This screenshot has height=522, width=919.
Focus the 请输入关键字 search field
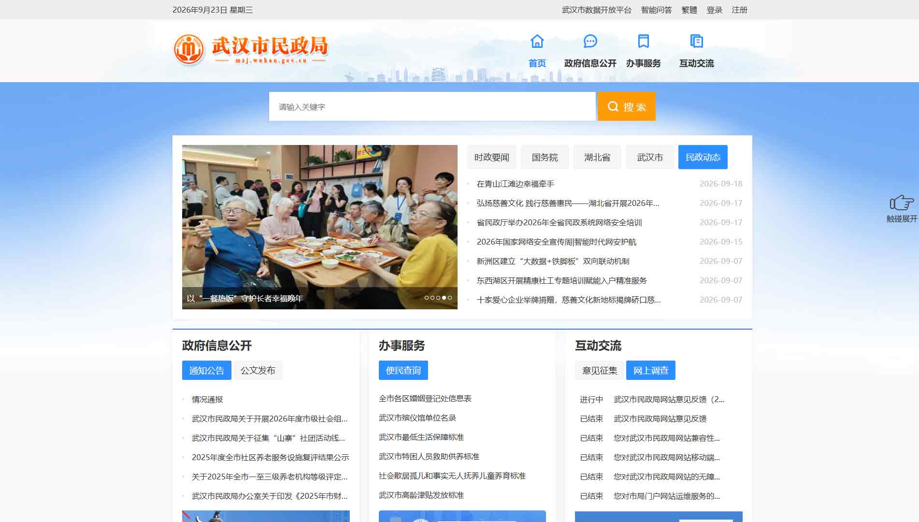click(432, 106)
